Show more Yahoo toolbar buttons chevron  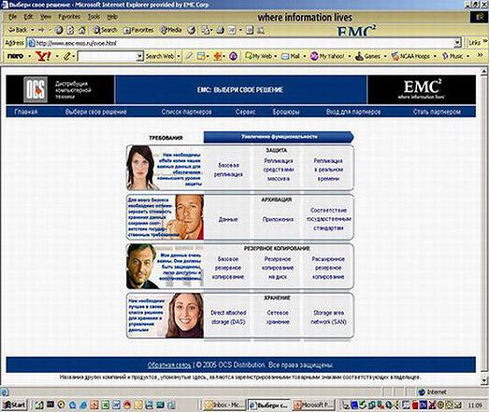pos(481,55)
